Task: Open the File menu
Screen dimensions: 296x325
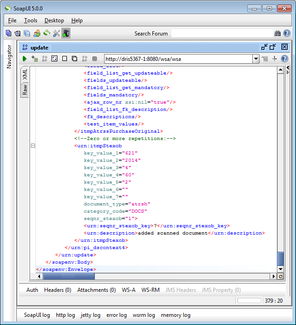Action: coord(12,20)
